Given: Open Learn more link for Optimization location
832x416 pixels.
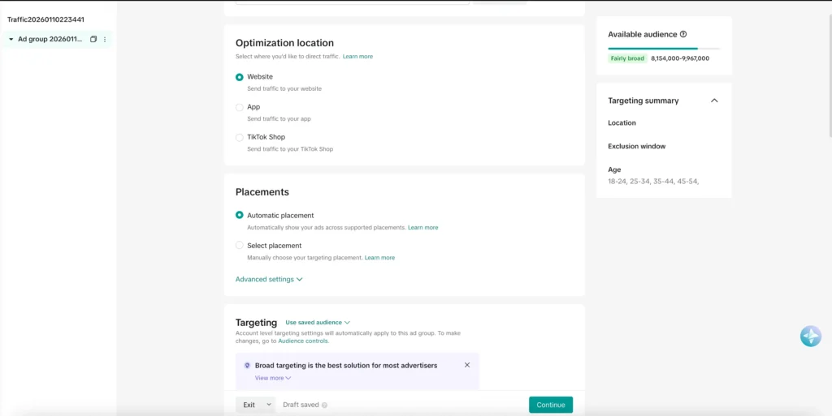Looking at the screenshot, I should tap(357, 56).
